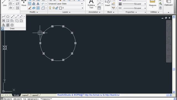The image size is (177, 100).
Task: Click the vertical scrollbar down arrow
Action: 174,92
